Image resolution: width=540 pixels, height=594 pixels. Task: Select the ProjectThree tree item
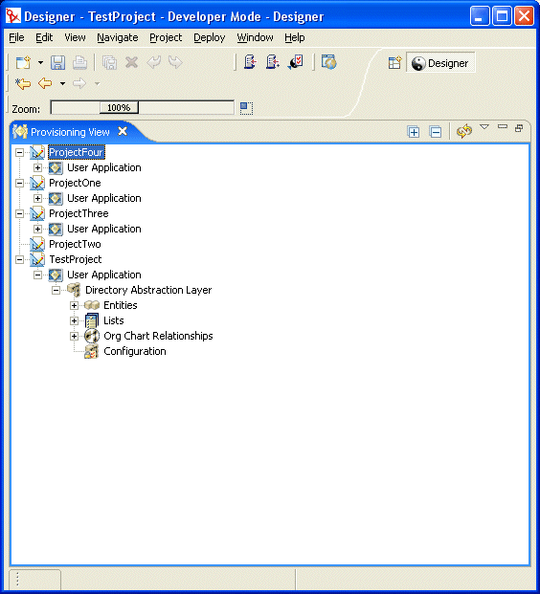[79, 213]
